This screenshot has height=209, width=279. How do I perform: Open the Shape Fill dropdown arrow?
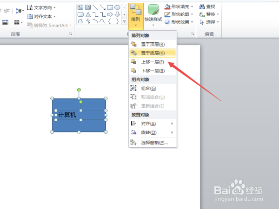click(192, 7)
